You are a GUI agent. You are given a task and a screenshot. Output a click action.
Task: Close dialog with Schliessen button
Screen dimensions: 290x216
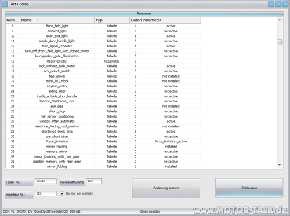(x=249, y=188)
